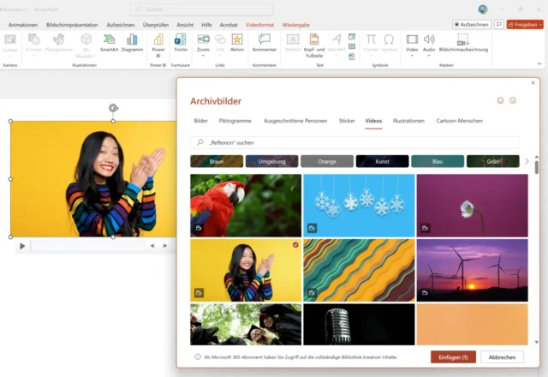Filter videos by the Orange category chip

point(327,161)
